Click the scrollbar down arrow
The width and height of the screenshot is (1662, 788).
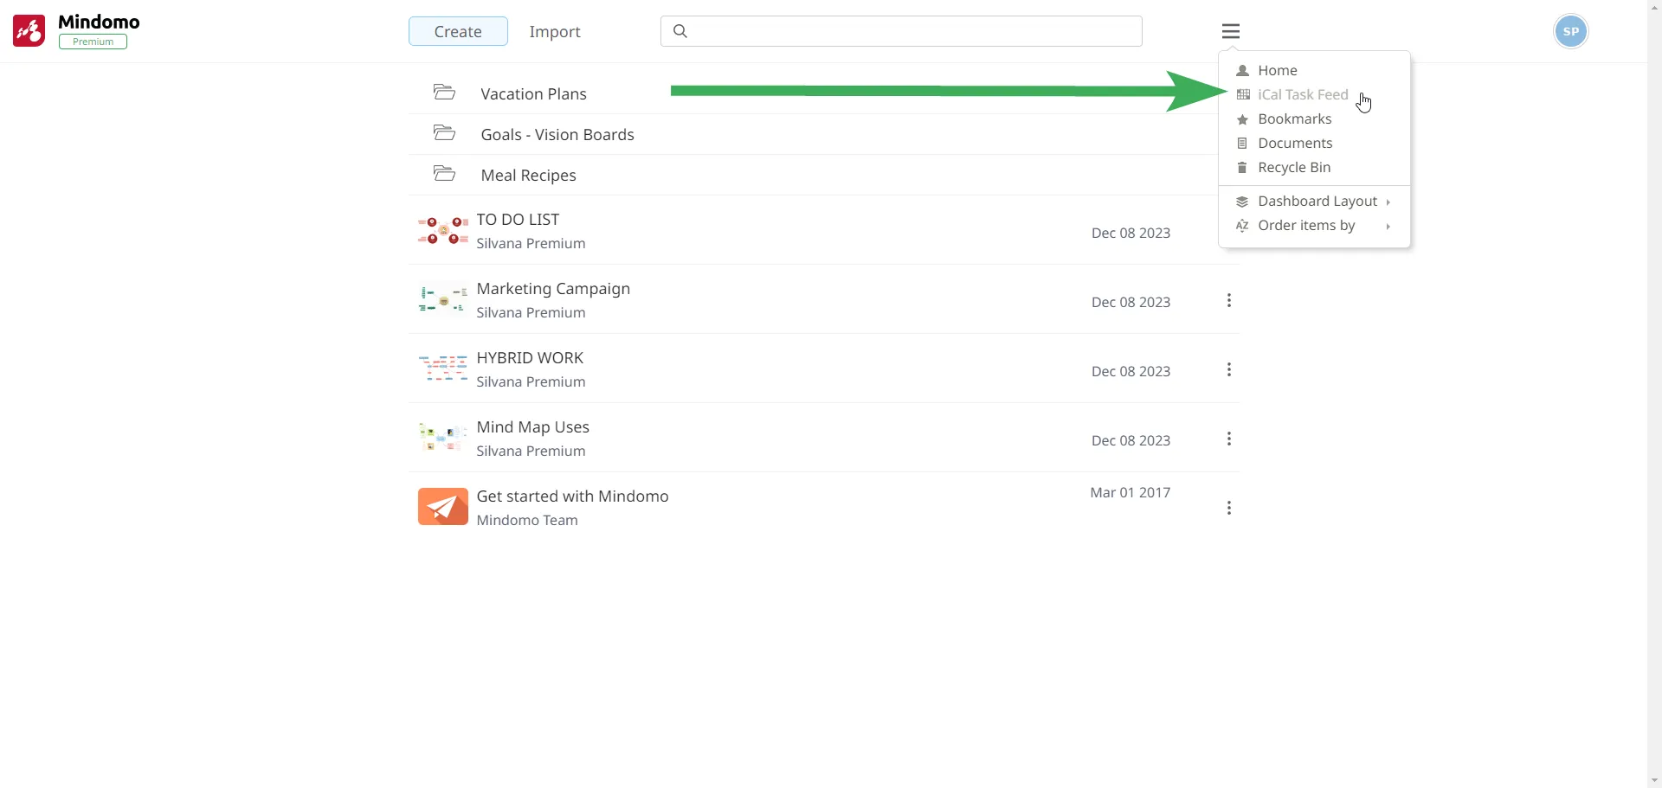(1654, 780)
